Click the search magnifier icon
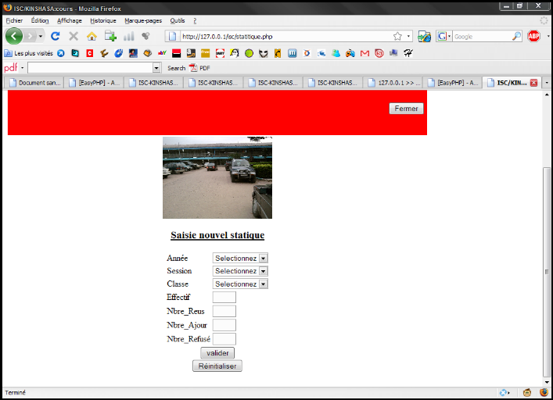 pyautogui.click(x=516, y=36)
